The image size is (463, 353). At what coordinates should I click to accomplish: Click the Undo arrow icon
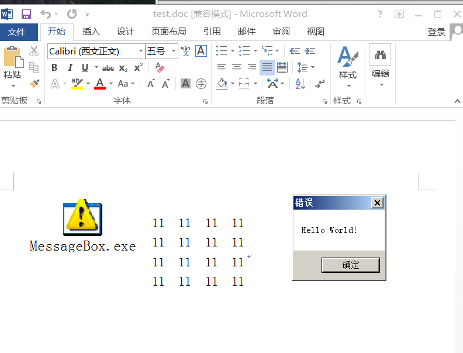tap(46, 14)
